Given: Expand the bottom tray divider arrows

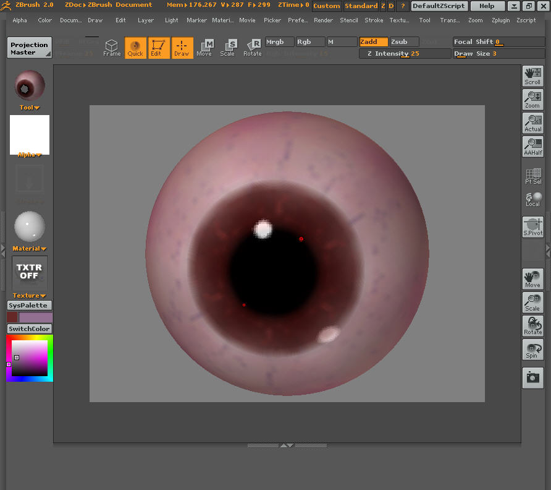Looking at the screenshot, I should pos(287,445).
